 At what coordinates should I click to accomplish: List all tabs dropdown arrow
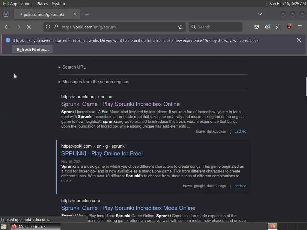[260, 14]
